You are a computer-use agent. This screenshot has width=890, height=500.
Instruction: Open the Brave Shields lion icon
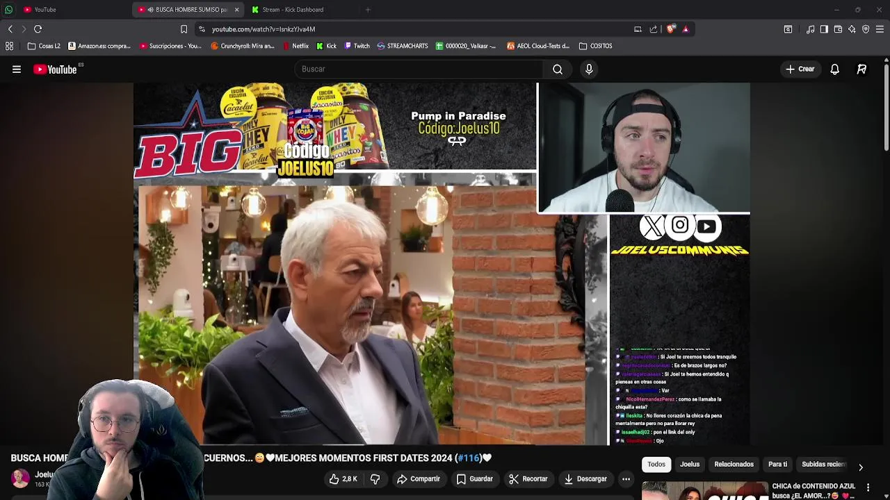[x=670, y=29]
